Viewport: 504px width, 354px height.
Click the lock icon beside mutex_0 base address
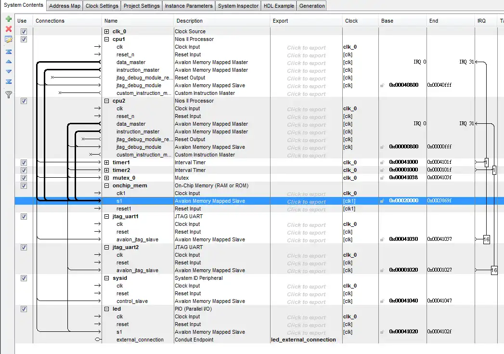click(x=382, y=178)
